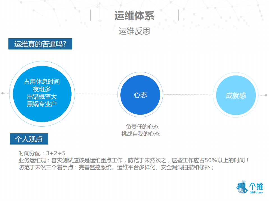Viewport: 269px width, 201px height.
Task: Toggle the 运维真的苦逼吗 header box
Action: [x=41, y=44]
